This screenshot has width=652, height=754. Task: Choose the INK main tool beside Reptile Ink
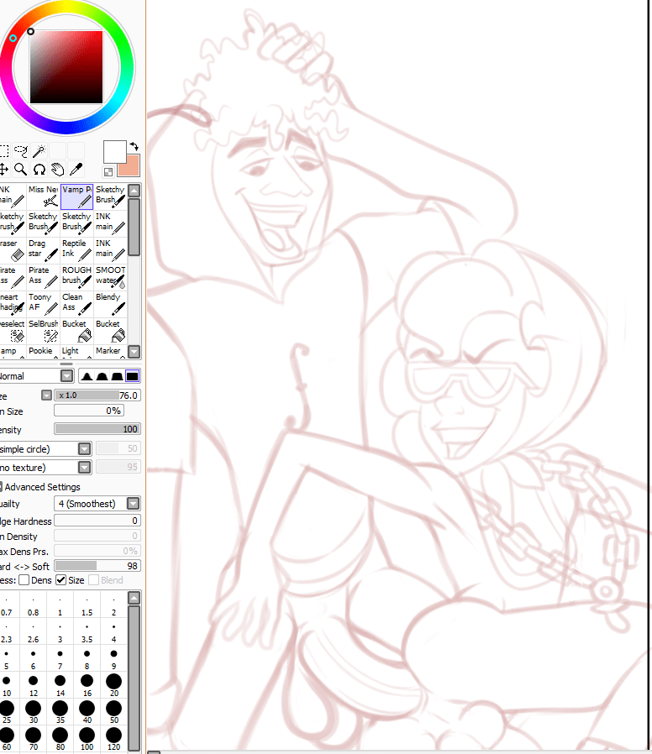point(111,250)
